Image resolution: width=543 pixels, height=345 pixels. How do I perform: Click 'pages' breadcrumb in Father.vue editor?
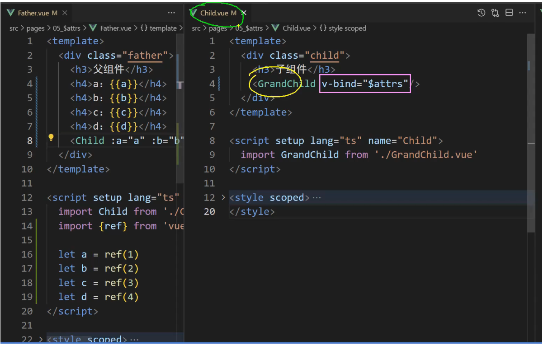[x=36, y=28]
